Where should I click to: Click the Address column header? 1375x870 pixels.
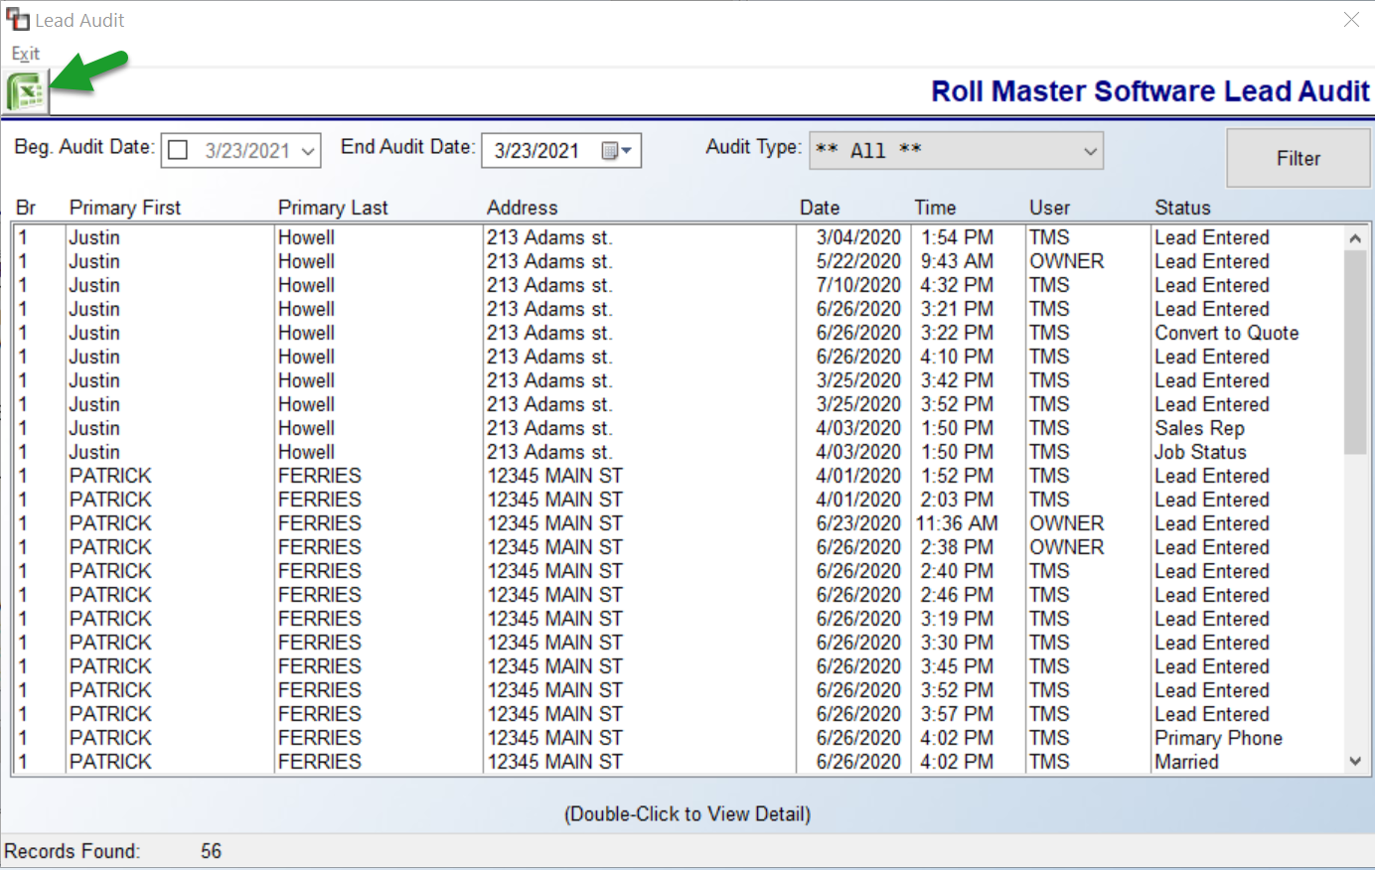pyautogui.click(x=523, y=208)
